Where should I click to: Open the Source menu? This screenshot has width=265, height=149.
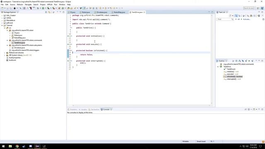tap(12, 5)
